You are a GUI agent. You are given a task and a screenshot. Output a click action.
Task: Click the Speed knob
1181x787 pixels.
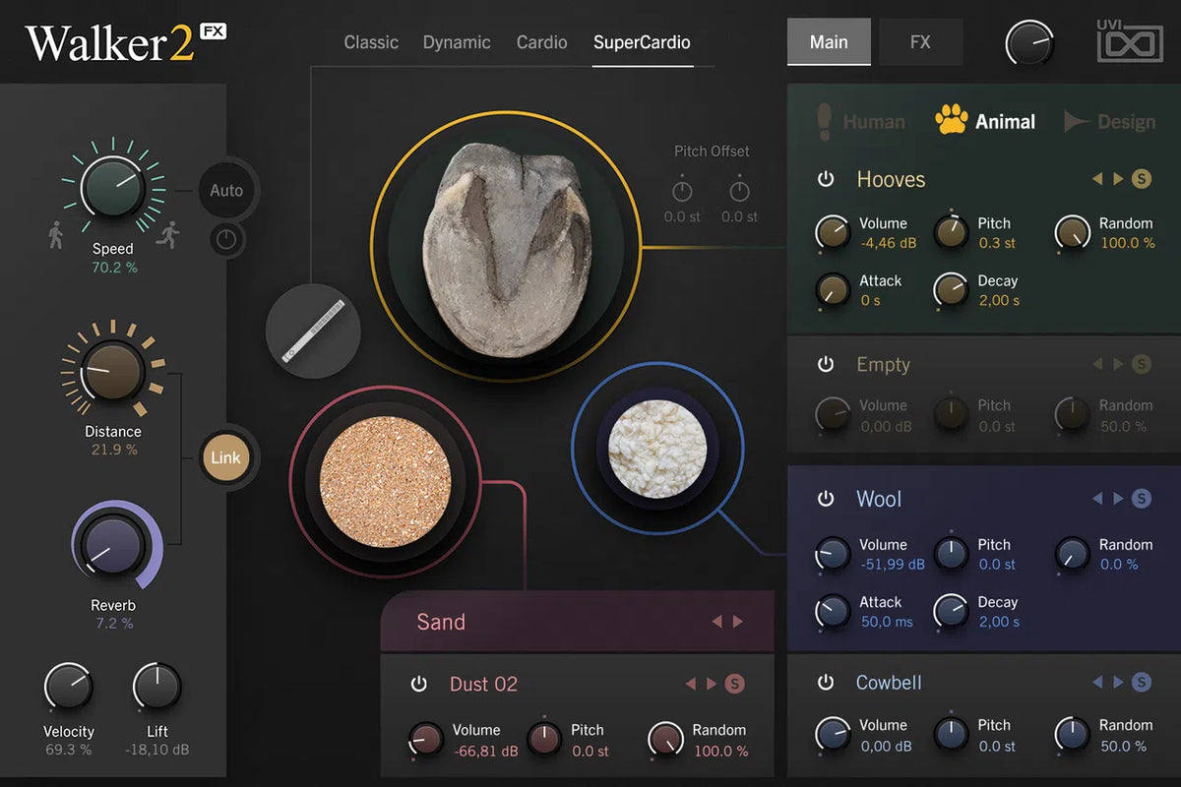[x=112, y=186]
